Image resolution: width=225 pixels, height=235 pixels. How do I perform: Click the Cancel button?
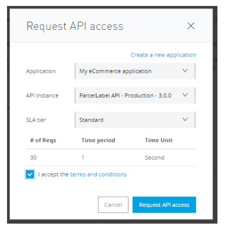coord(113,205)
